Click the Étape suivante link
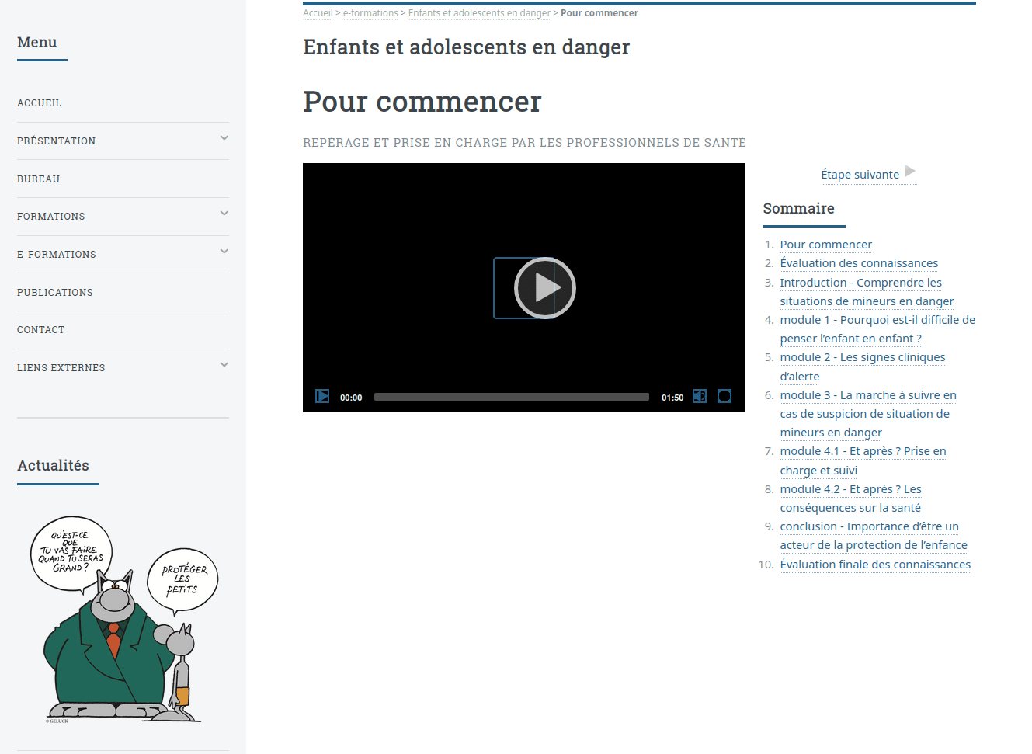1032x754 pixels. (860, 175)
